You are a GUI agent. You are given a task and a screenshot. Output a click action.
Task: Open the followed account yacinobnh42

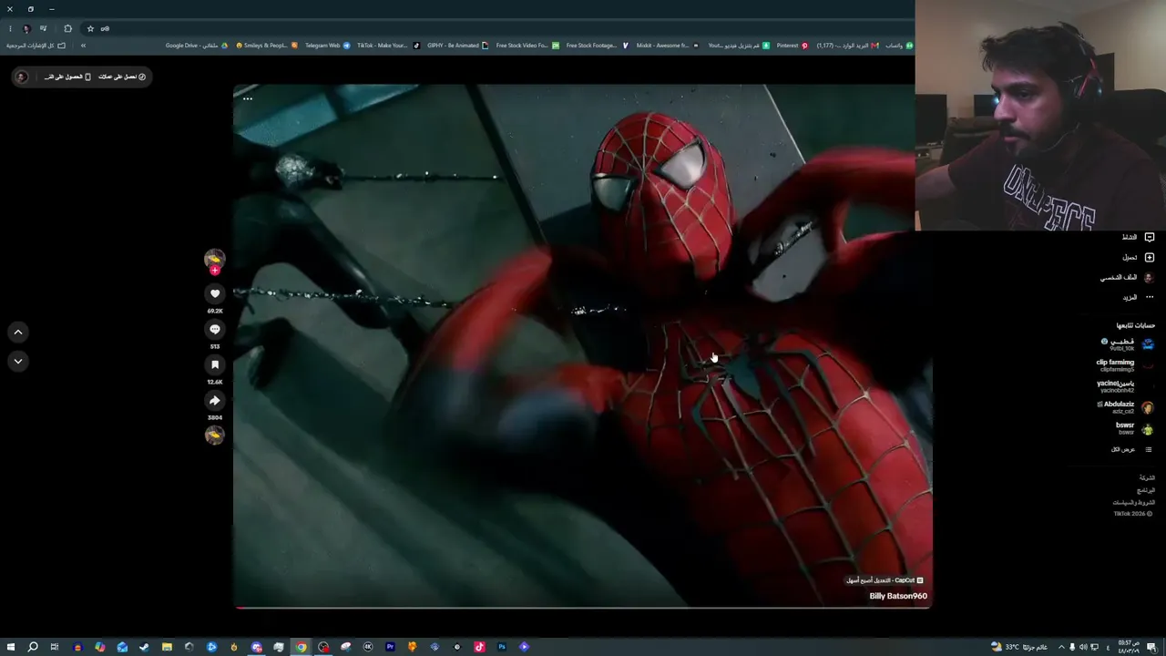tap(1126, 386)
